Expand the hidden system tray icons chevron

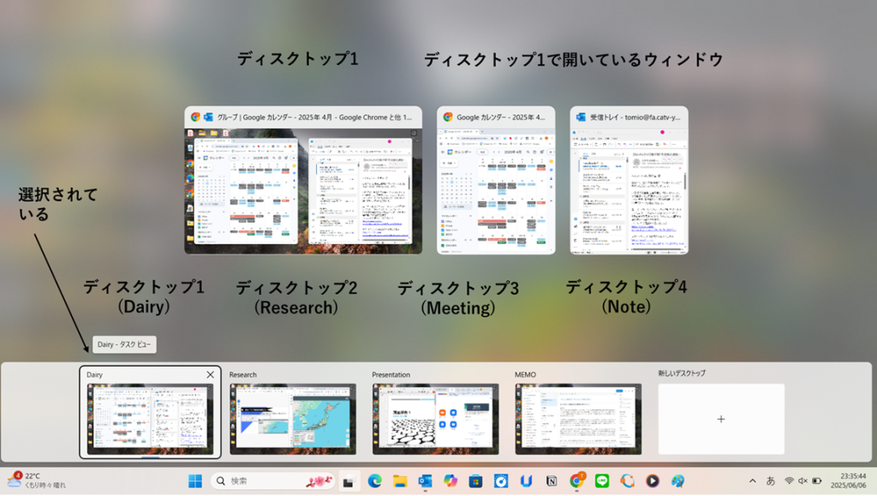[x=753, y=481]
